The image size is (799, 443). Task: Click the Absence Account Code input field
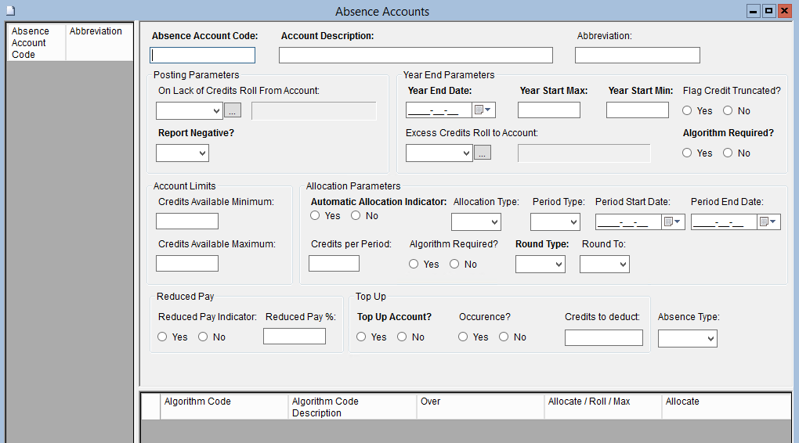click(x=203, y=56)
